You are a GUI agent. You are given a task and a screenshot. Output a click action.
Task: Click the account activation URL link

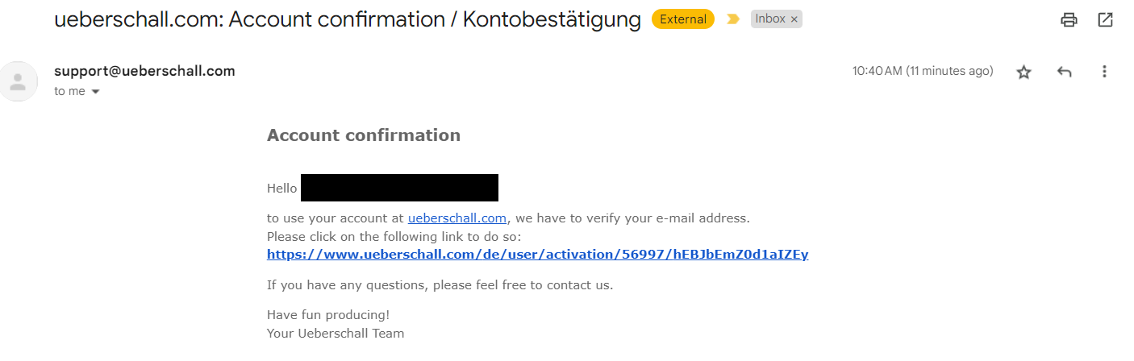537,255
